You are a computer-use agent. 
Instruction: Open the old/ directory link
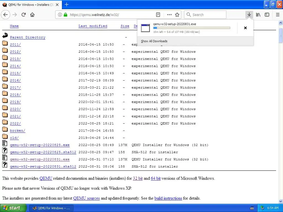(14, 138)
